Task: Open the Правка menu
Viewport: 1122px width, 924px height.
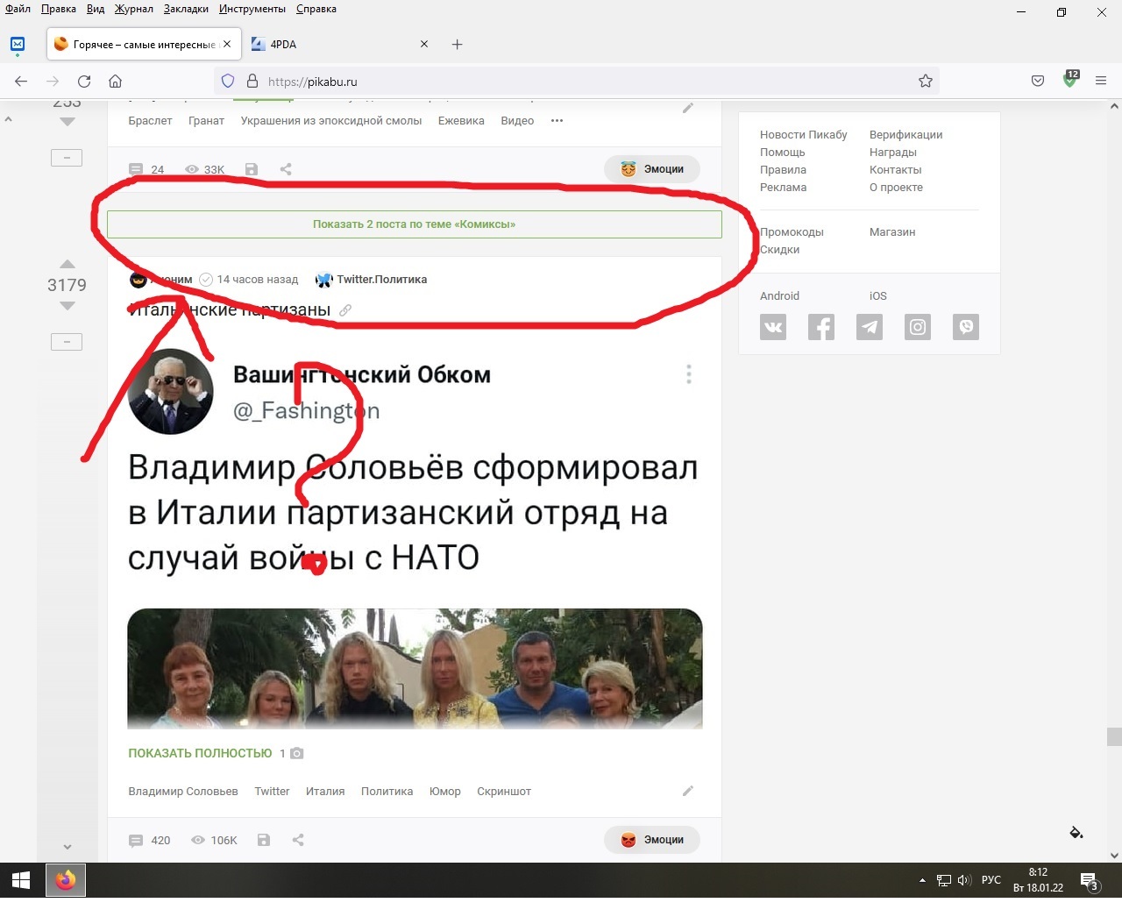Action: (59, 9)
